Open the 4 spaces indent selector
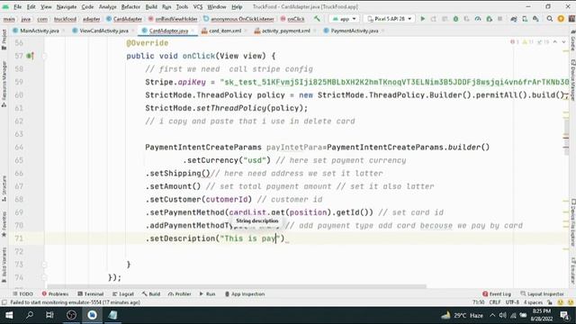576x324 pixels. tap(533, 302)
